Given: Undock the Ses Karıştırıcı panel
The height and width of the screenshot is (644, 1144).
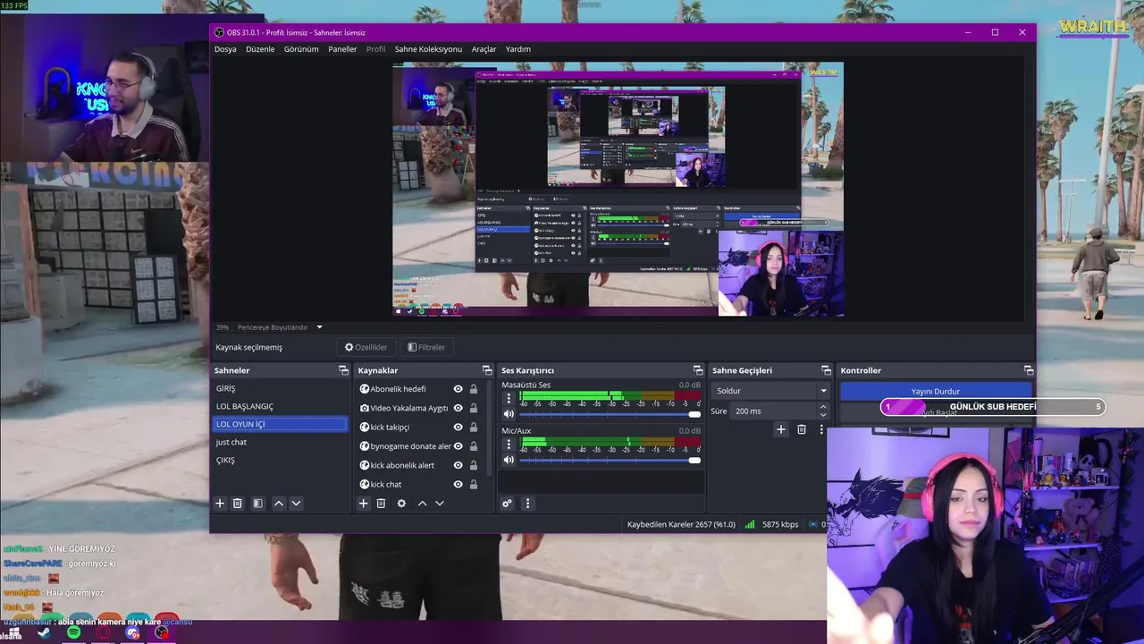Looking at the screenshot, I should (698, 370).
